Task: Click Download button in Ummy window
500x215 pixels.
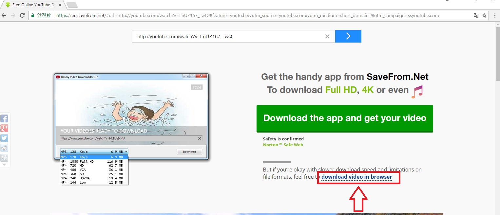Action: click(189, 152)
